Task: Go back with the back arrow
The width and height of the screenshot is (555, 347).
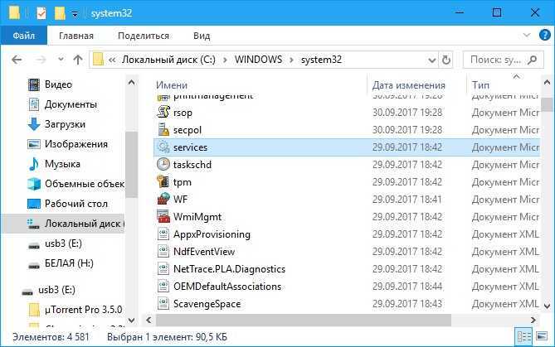Action: pos(17,60)
